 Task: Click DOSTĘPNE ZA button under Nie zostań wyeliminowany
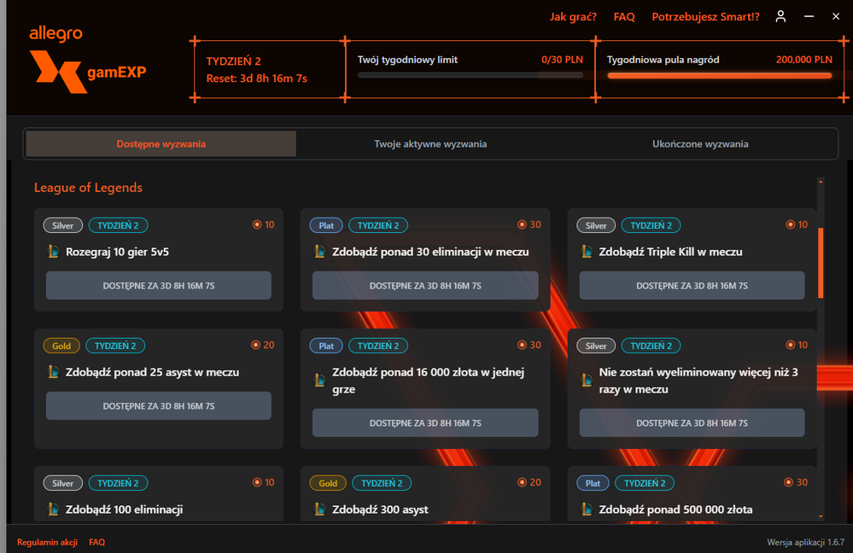tap(692, 422)
